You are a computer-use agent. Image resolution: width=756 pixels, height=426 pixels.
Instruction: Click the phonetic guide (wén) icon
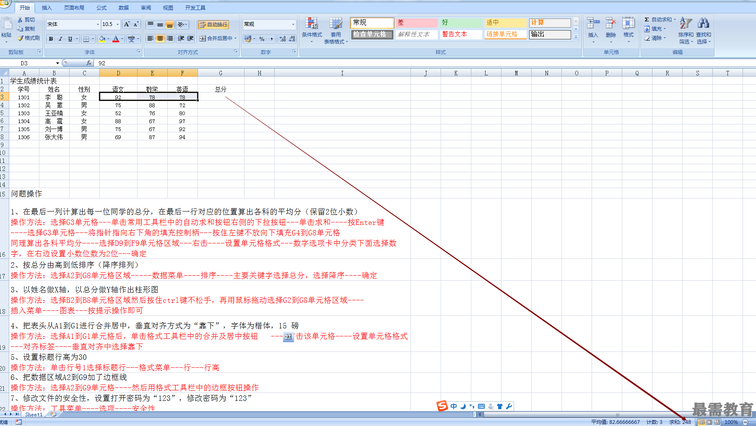(x=132, y=39)
